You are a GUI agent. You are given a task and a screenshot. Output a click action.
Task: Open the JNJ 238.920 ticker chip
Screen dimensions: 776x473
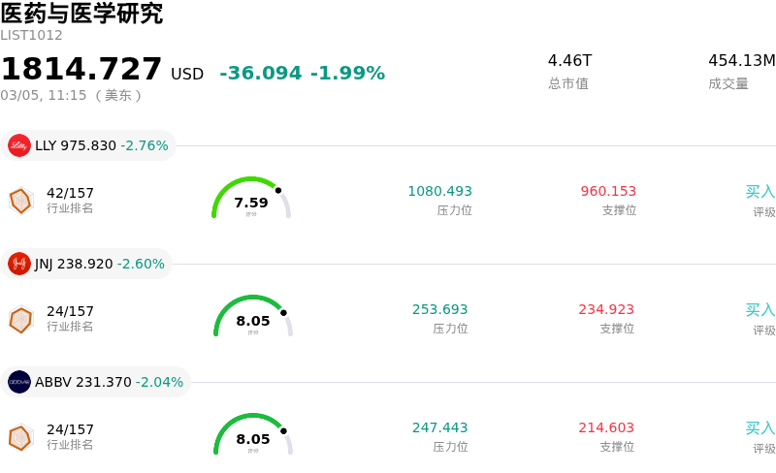point(86,264)
